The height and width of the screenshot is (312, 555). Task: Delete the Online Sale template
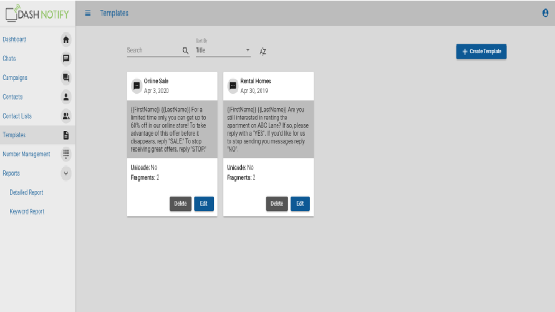(x=180, y=203)
